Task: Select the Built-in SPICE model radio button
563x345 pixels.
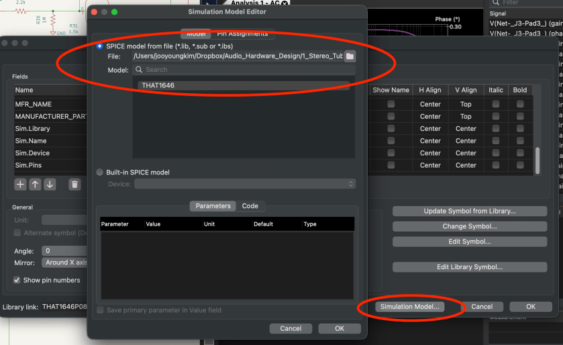Action: pyautogui.click(x=100, y=172)
